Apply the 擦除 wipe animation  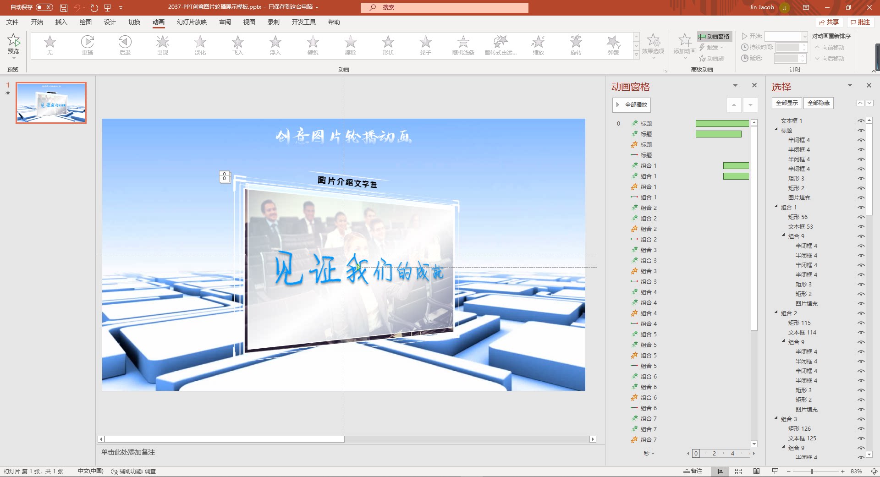[x=351, y=45]
